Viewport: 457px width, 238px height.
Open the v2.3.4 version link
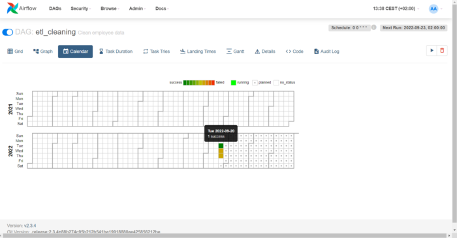pos(30,226)
